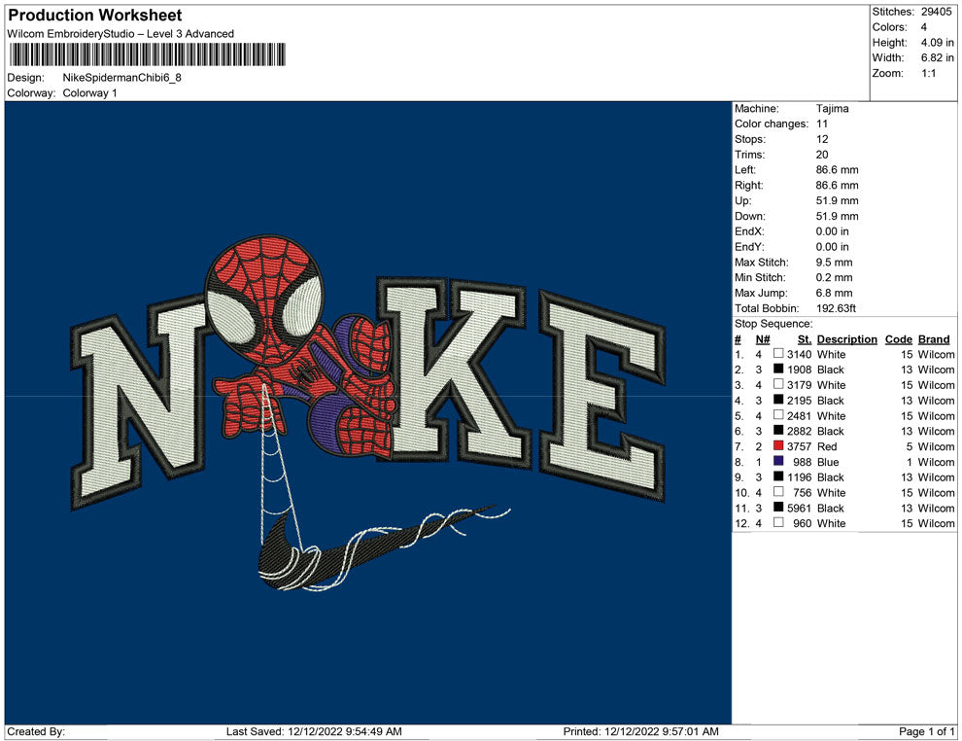Select stitch count 1196 in stop row 9
The width and height of the screenshot is (962, 741).
800,477
